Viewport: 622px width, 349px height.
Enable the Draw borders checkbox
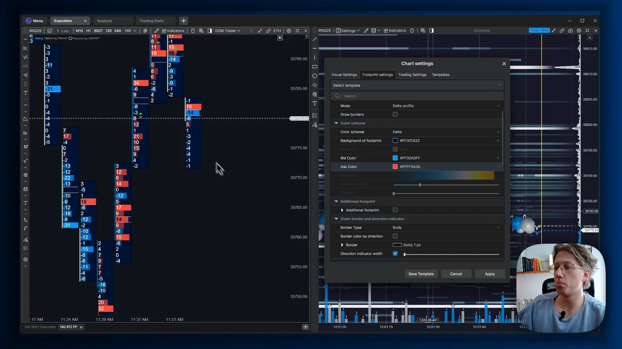(395, 114)
